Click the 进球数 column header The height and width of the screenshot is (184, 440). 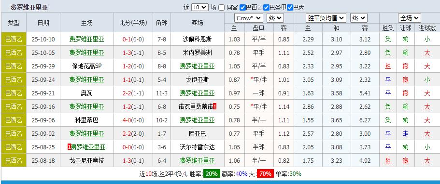point(427,28)
